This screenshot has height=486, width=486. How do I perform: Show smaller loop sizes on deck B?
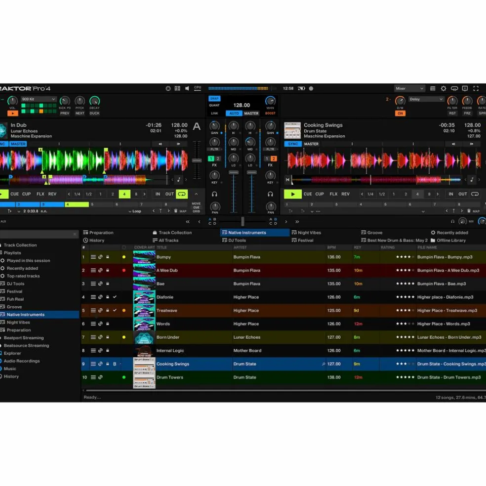pyautogui.click(x=362, y=194)
